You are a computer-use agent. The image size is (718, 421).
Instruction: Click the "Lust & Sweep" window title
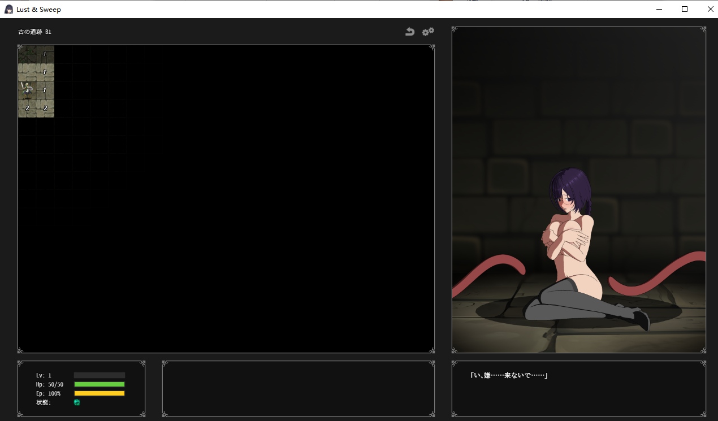pyautogui.click(x=38, y=10)
